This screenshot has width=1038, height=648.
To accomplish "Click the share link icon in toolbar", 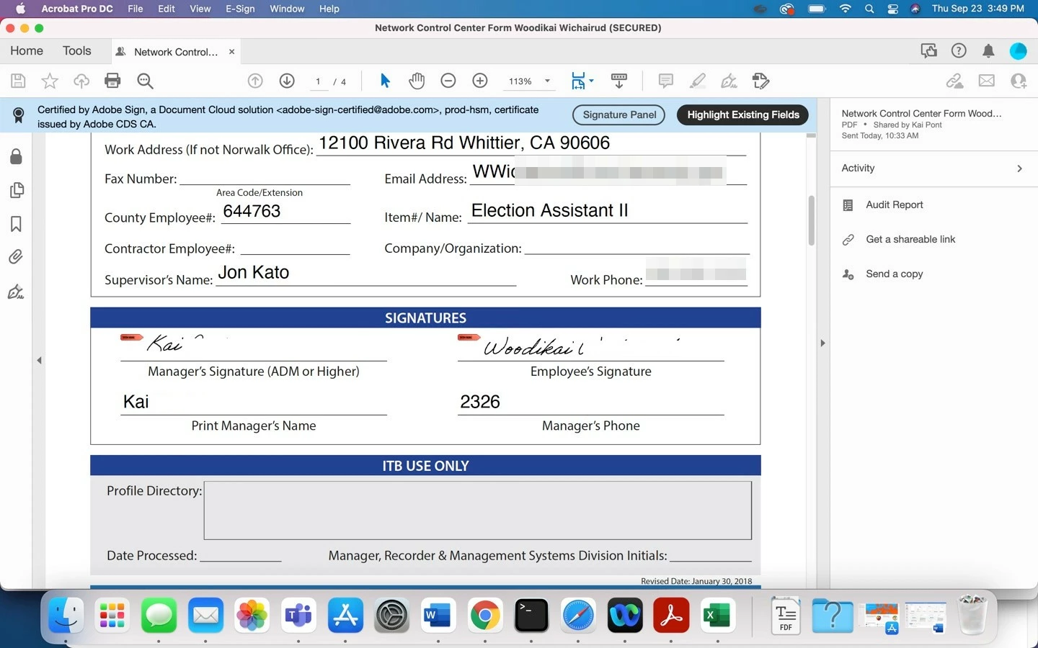I will [955, 81].
